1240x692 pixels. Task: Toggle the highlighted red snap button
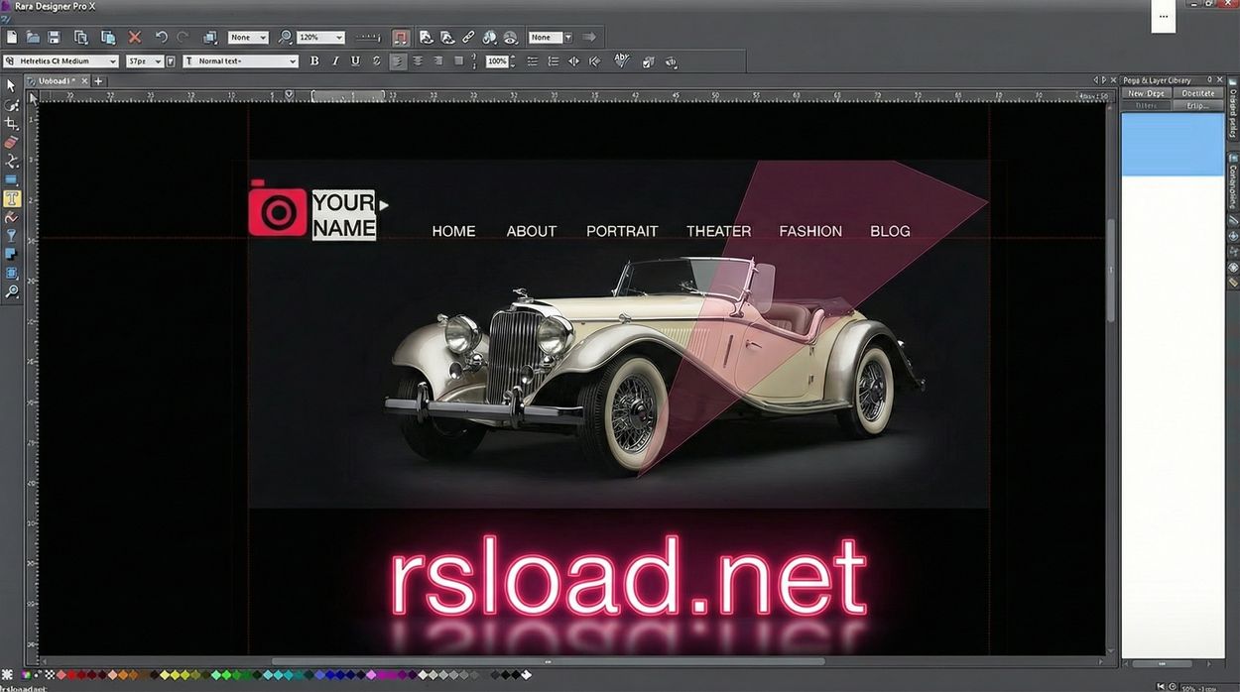pyautogui.click(x=401, y=37)
